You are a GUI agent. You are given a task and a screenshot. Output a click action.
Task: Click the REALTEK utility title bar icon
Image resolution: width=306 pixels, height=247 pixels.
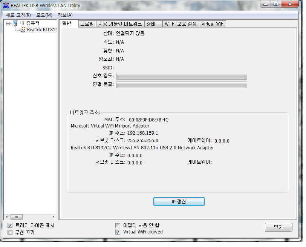click(x=6, y=5)
